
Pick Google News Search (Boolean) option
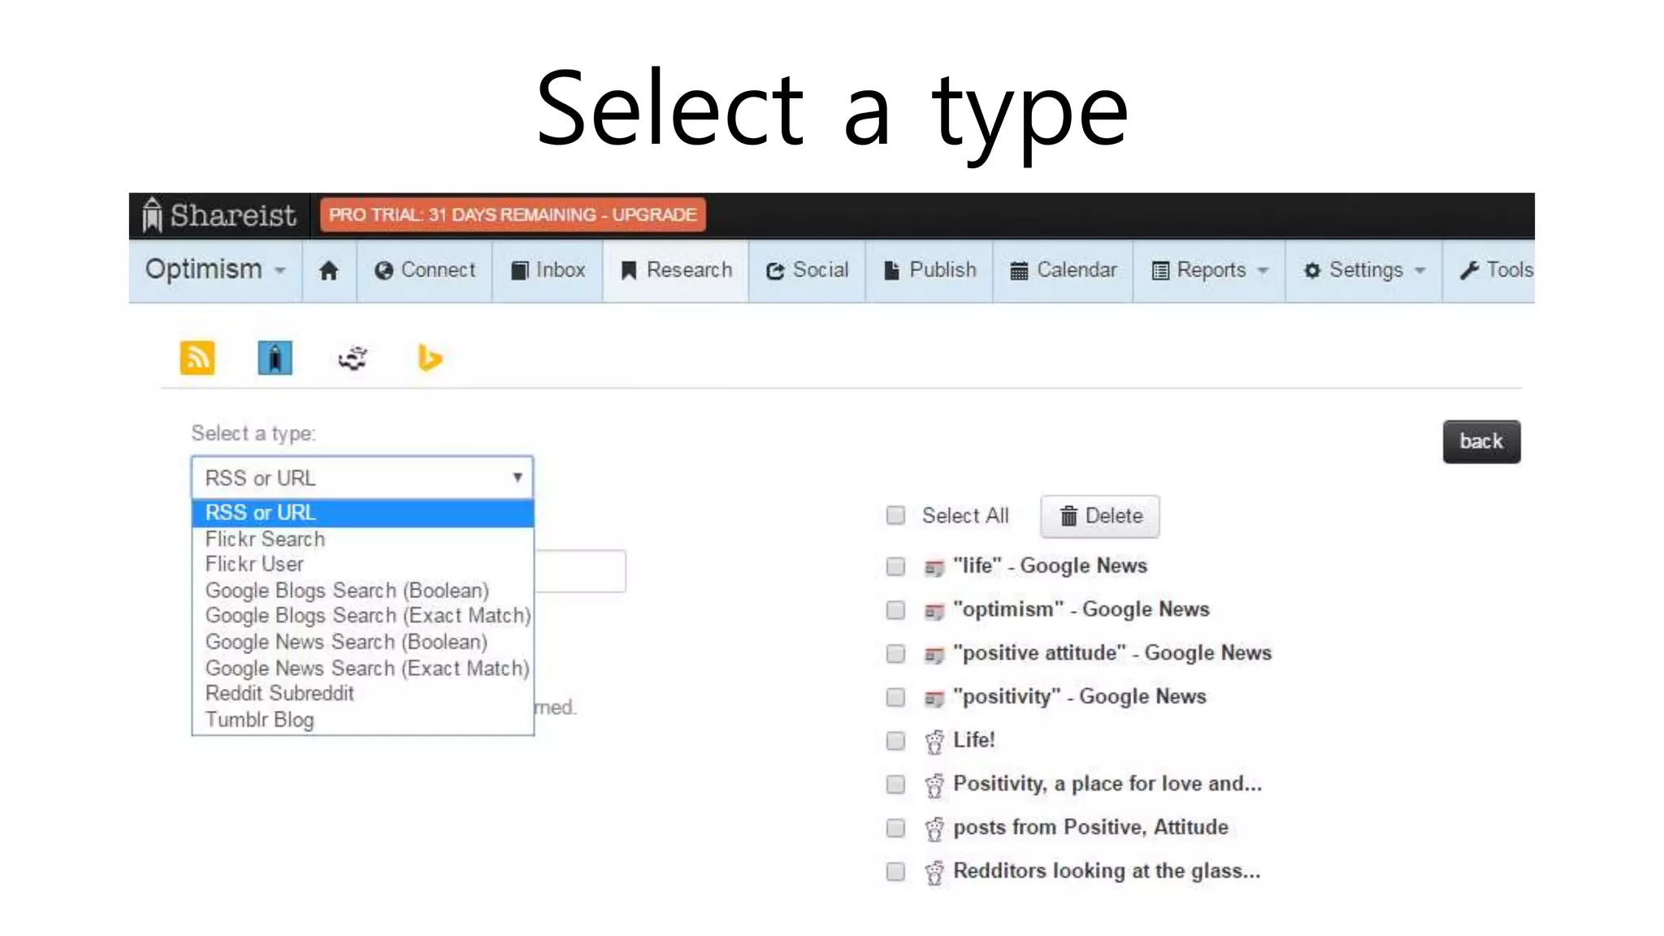click(362, 642)
